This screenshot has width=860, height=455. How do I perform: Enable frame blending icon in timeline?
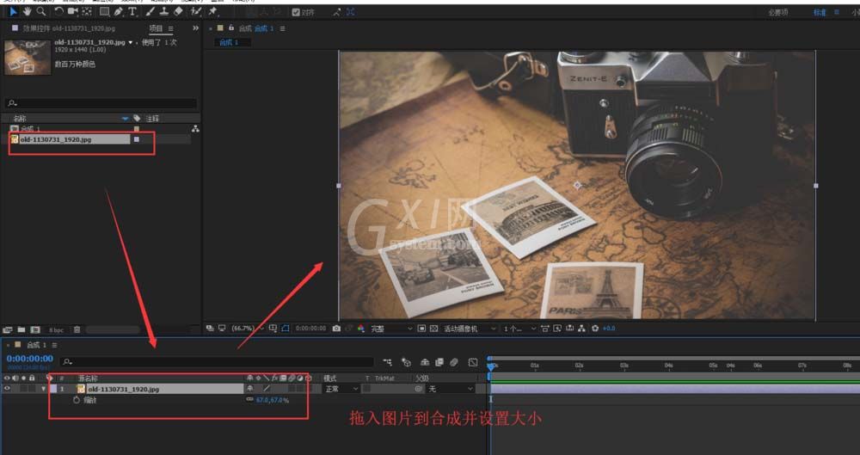(x=439, y=362)
